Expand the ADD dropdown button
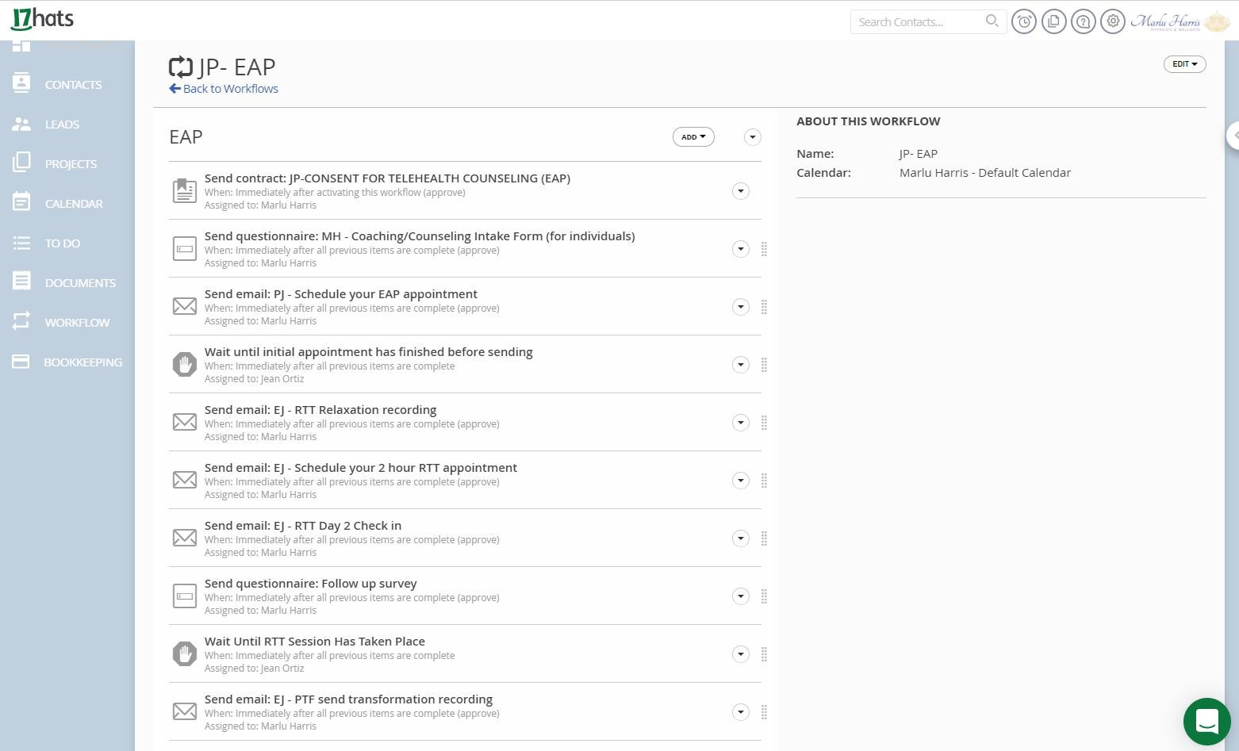Screen dimensions: 1239x751 pyautogui.click(x=693, y=137)
